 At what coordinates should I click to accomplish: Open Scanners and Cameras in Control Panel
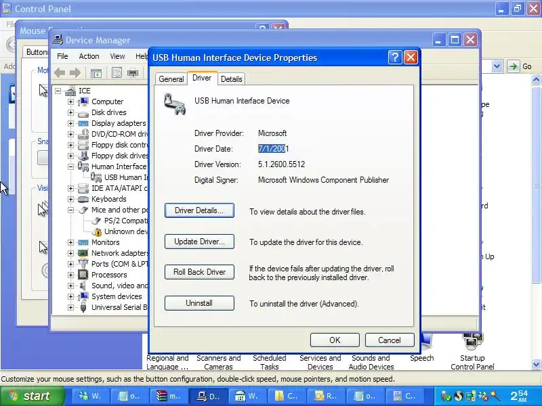(218, 362)
